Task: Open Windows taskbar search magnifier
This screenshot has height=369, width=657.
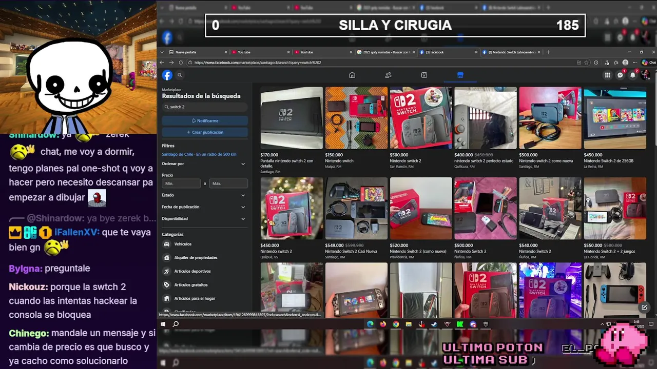Action: click(176, 324)
